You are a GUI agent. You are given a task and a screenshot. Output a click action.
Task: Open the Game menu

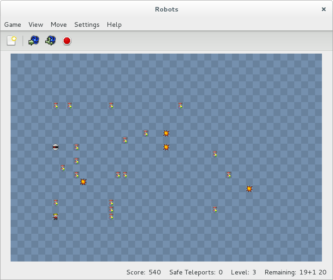12,24
